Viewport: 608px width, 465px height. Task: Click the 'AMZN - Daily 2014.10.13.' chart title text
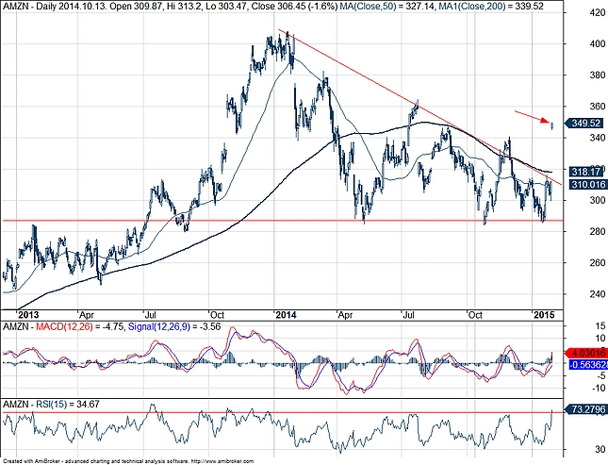57,7
